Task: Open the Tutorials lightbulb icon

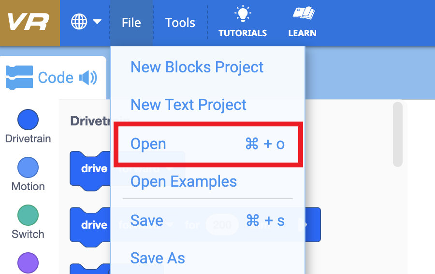Action: [x=242, y=14]
